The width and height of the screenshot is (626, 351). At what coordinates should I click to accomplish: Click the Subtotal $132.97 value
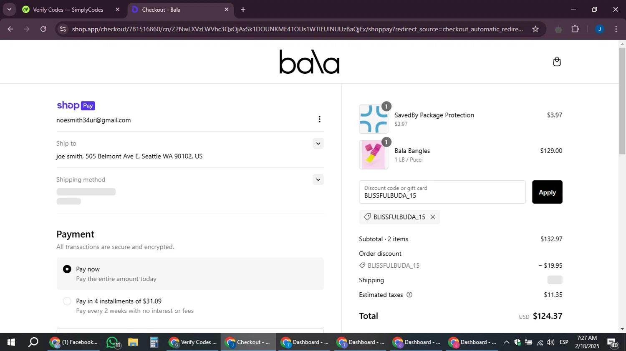pos(551,239)
